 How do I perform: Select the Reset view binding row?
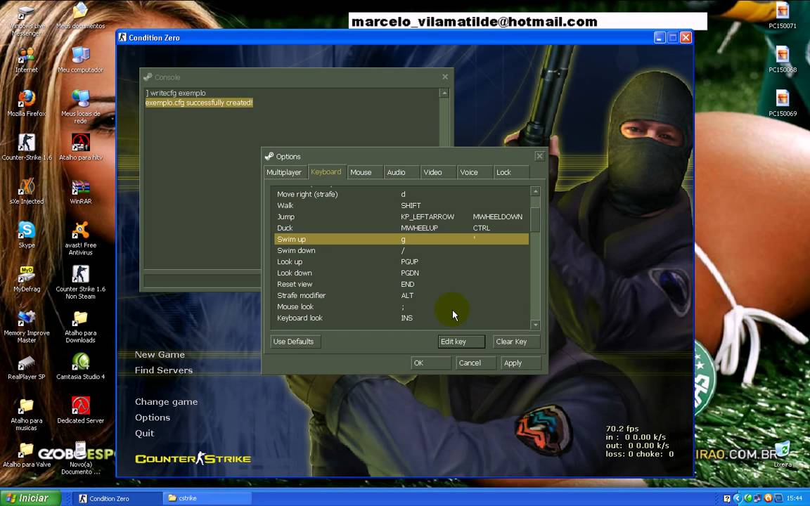click(x=401, y=284)
